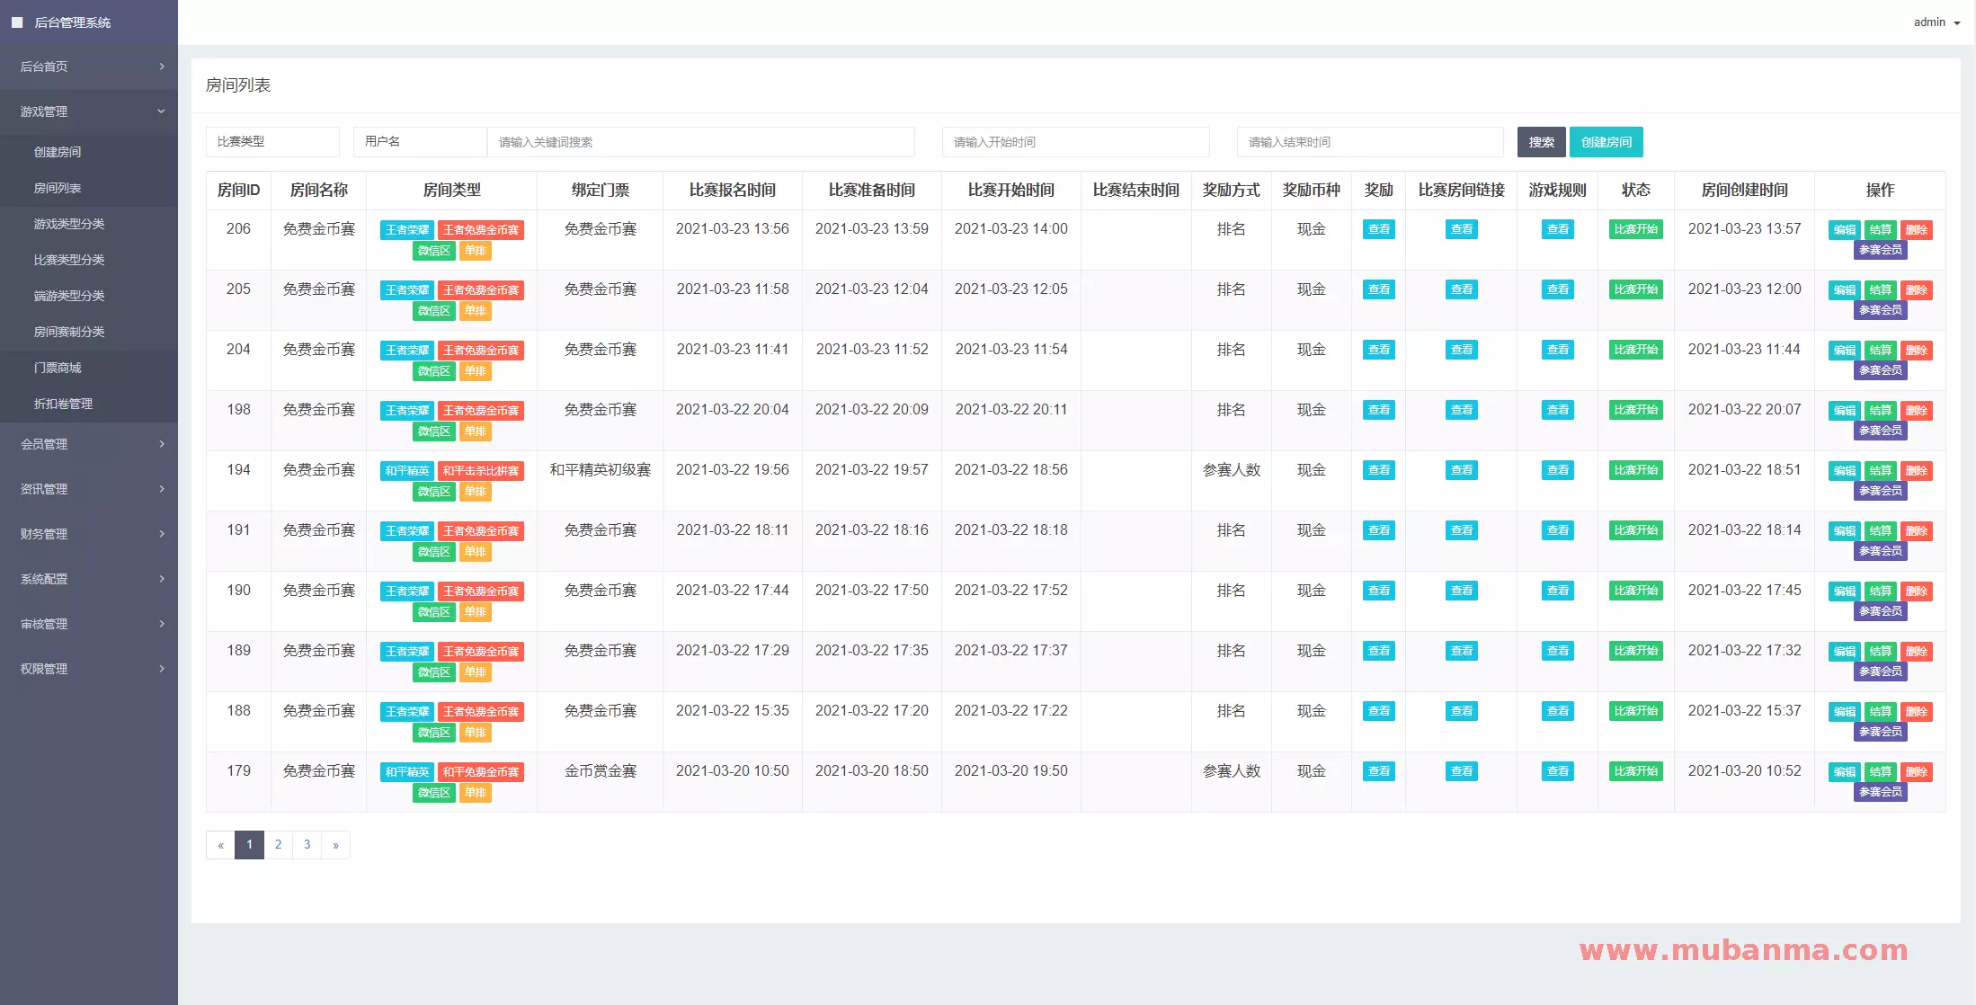Click the 搜索 button

[x=1541, y=142]
